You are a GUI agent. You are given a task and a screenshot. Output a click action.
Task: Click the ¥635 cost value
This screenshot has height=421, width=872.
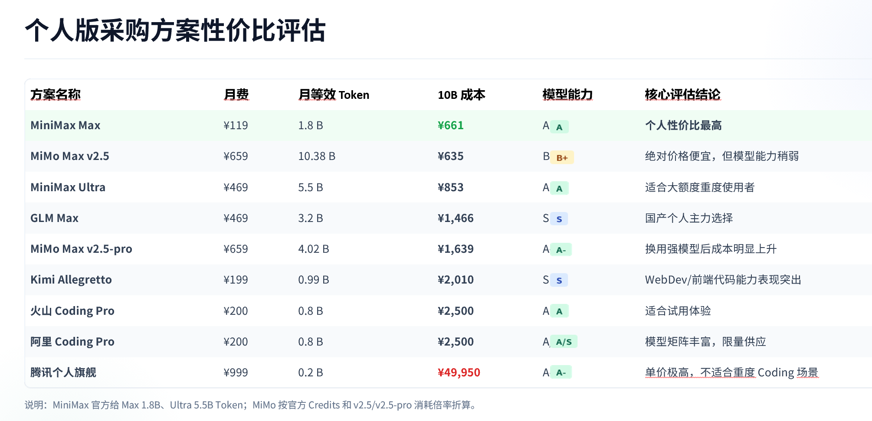[451, 156]
